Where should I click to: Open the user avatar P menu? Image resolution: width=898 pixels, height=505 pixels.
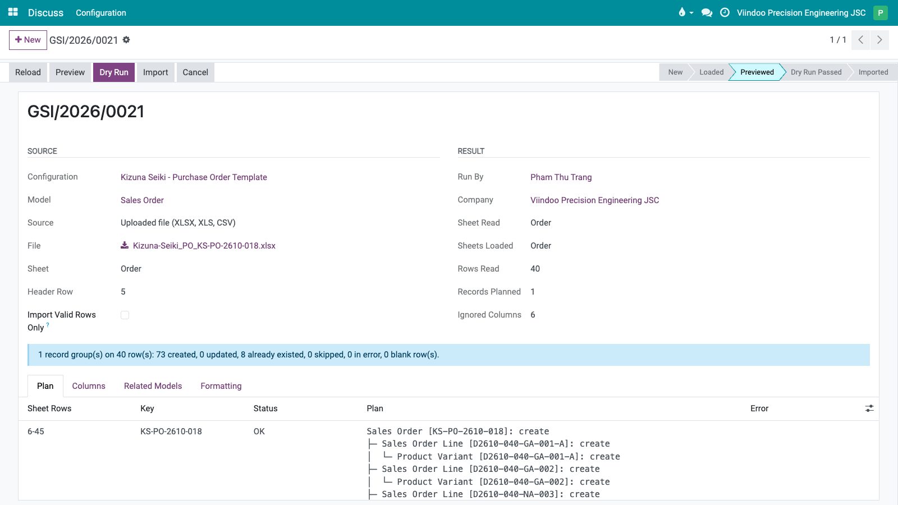(x=880, y=12)
